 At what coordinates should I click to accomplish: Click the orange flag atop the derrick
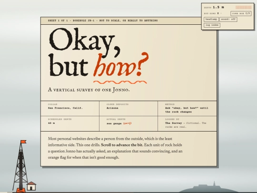click(x=23, y=142)
